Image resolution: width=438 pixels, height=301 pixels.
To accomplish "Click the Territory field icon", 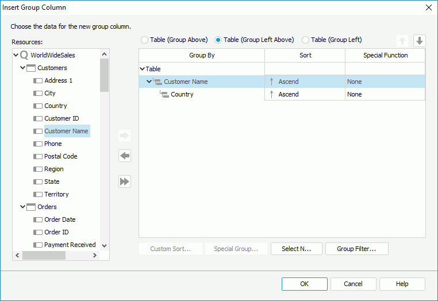I will (x=38, y=194).
